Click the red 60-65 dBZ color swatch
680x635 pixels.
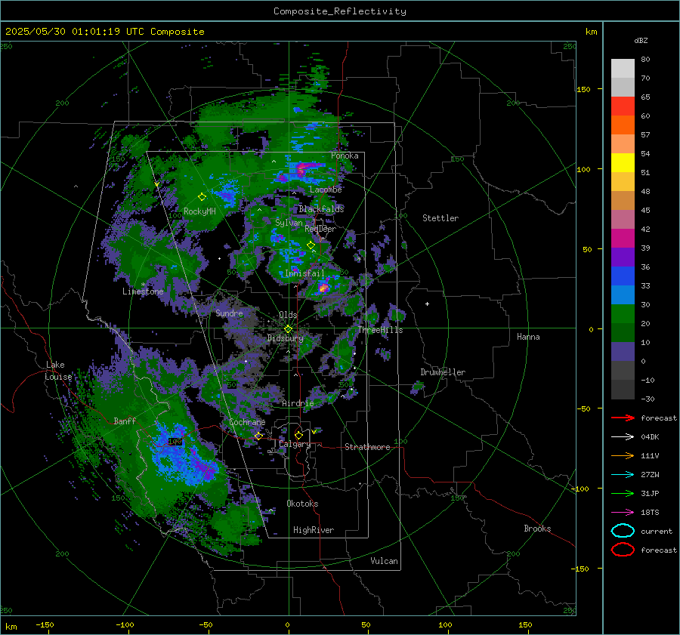[x=623, y=106]
